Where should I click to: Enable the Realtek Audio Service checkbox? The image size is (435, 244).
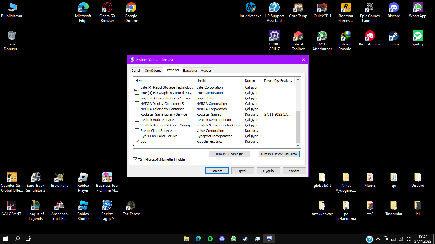pyautogui.click(x=137, y=120)
